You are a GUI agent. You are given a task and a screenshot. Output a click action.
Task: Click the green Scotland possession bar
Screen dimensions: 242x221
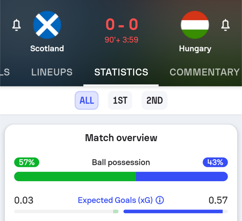[x=75, y=176]
